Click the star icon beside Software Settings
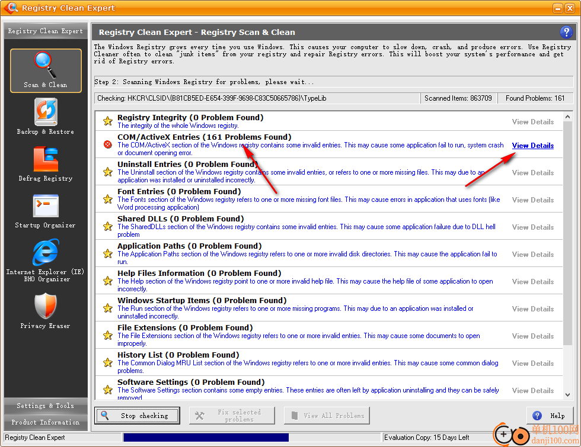 (x=108, y=390)
